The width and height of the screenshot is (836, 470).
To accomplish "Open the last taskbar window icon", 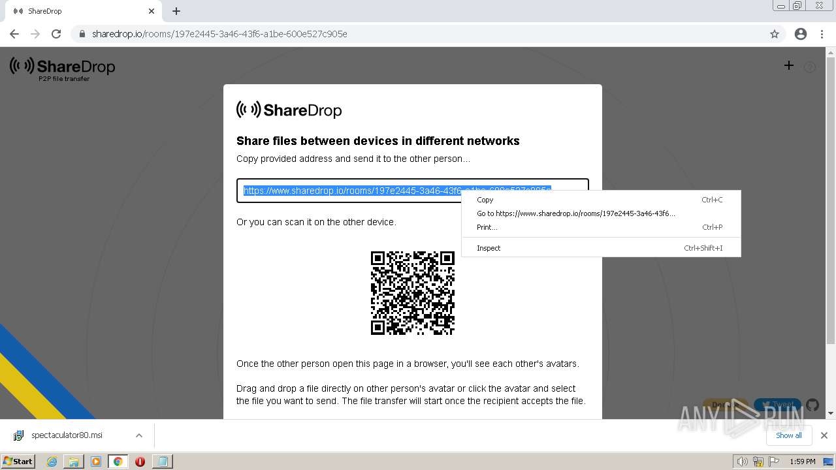I will pos(162,462).
